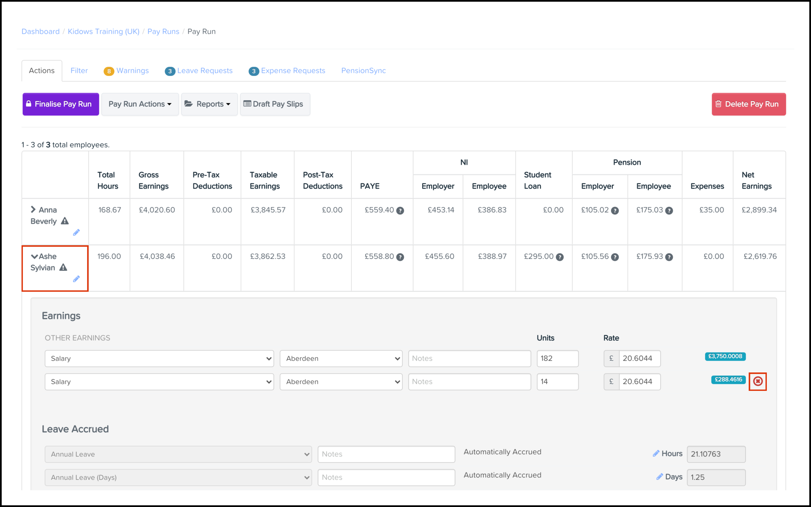811x507 pixels.
Task: Open the Pay Run Actions dropdown
Action: 140,104
